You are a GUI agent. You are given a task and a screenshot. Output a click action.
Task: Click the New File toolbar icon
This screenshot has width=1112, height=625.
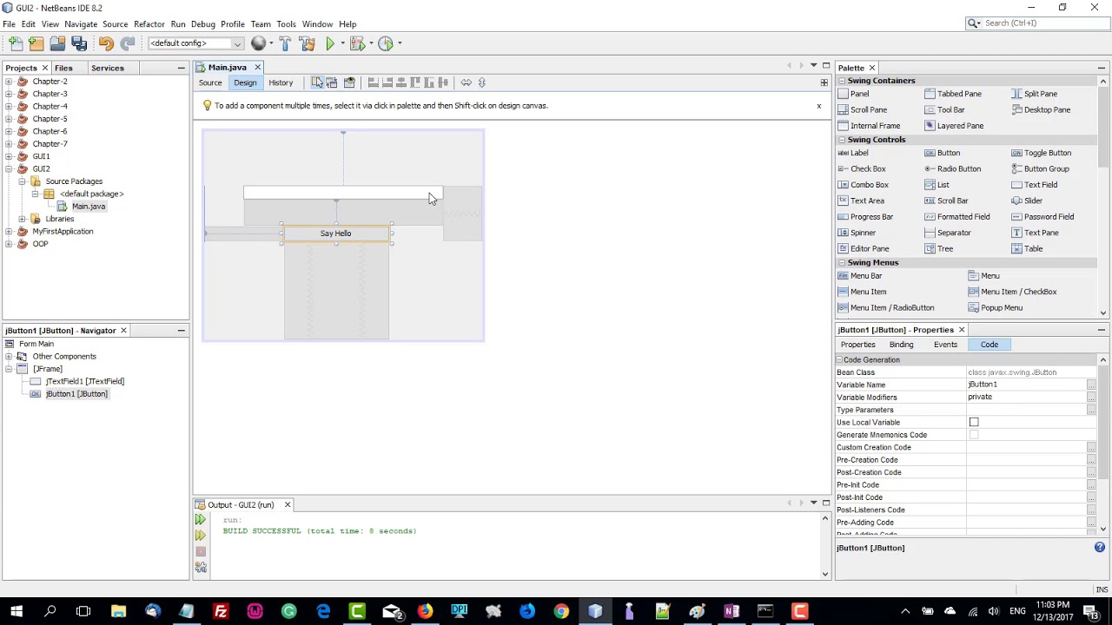(16, 43)
